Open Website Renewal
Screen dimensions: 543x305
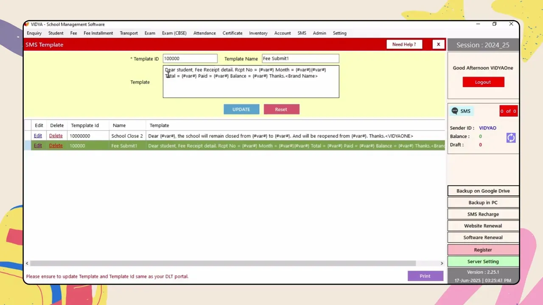[483, 226]
